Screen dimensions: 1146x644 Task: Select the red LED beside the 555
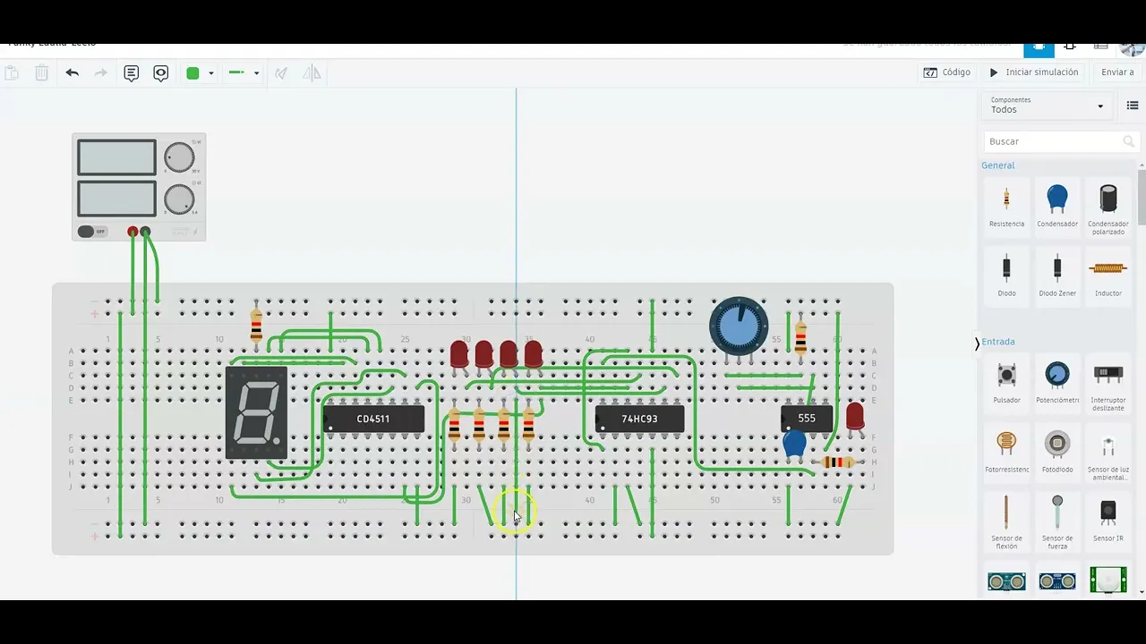click(854, 417)
